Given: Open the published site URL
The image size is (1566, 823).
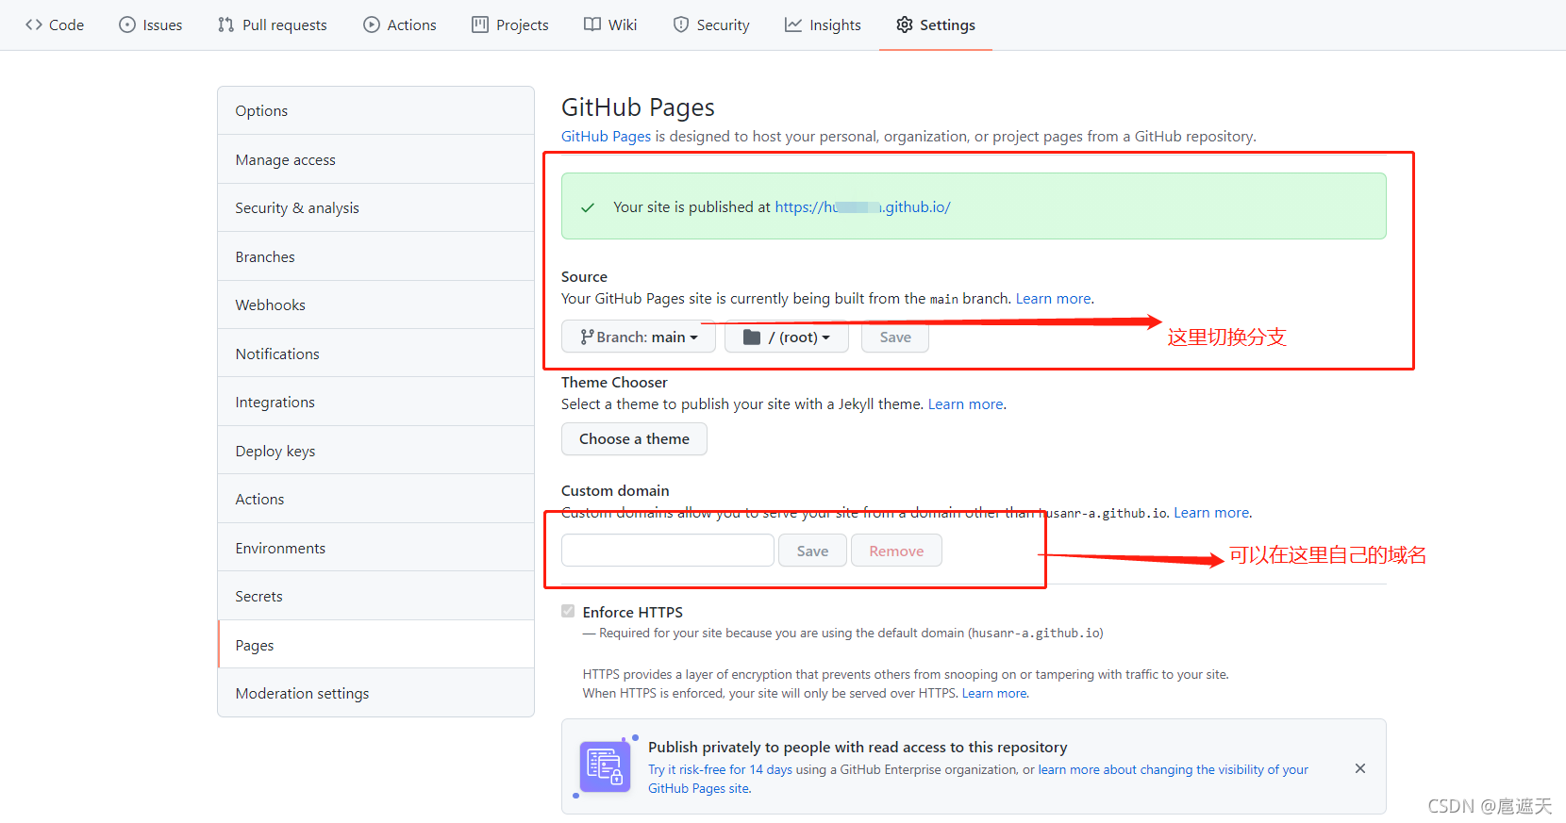Looking at the screenshot, I should (862, 206).
